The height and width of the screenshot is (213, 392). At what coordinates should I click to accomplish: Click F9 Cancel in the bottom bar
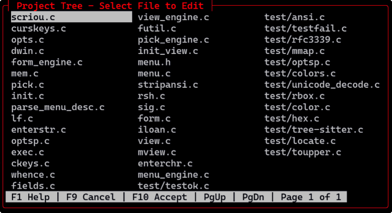(91, 197)
